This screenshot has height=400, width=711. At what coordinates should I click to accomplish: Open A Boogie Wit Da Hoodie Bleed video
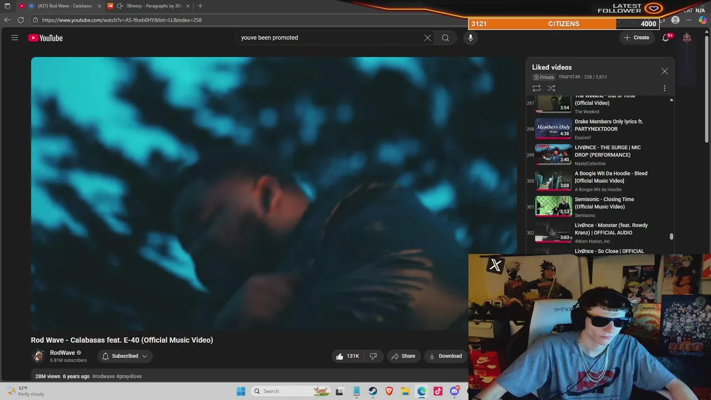click(600, 181)
